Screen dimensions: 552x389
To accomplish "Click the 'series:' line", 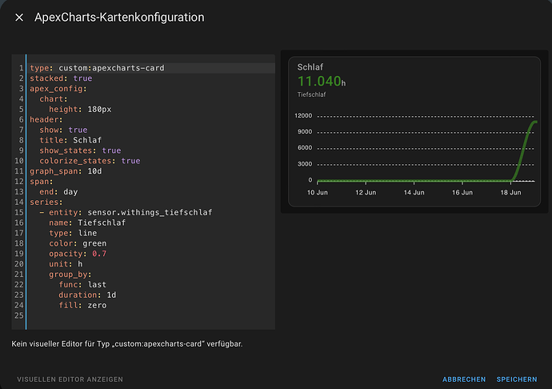I will [46, 202].
